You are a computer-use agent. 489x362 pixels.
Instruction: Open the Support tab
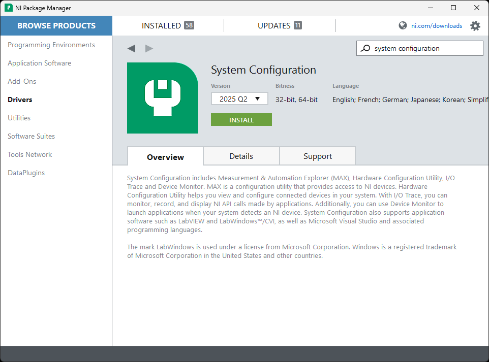pos(318,156)
